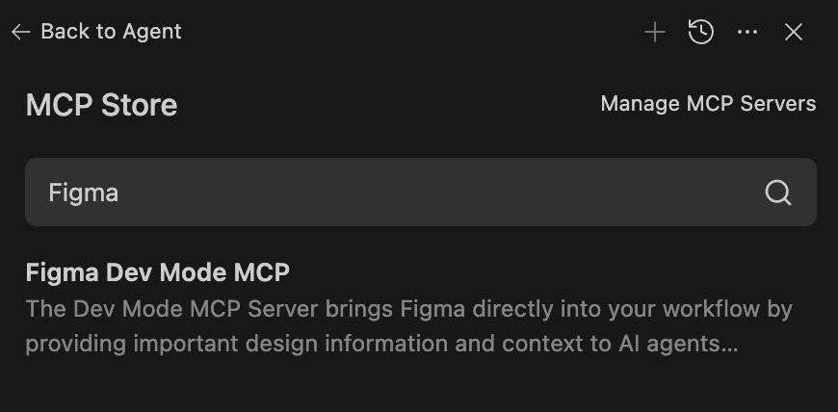Click the first line of result description
The width and height of the screenshot is (838, 412).
pos(408,310)
